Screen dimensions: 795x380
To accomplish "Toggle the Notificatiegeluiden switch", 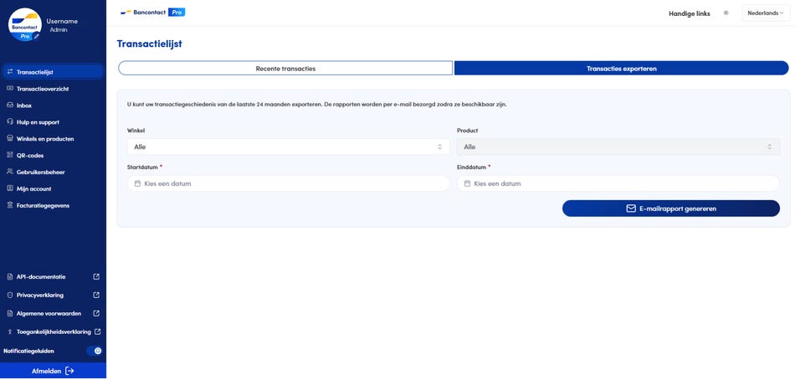I will pos(95,351).
